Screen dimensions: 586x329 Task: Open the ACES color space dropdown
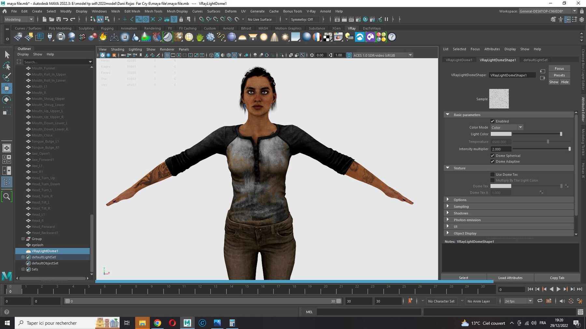(383, 55)
